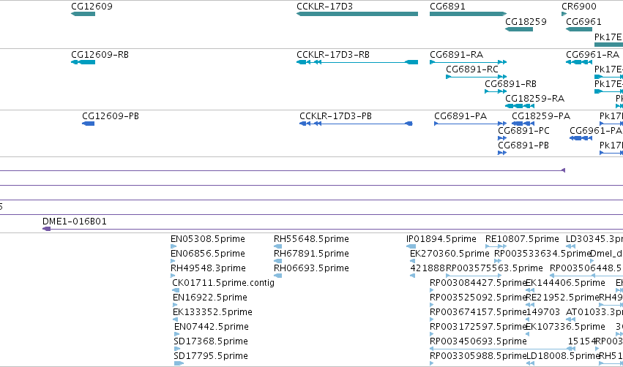
Task: Select the EK270360.5prime EST
Action: pos(449,254)
